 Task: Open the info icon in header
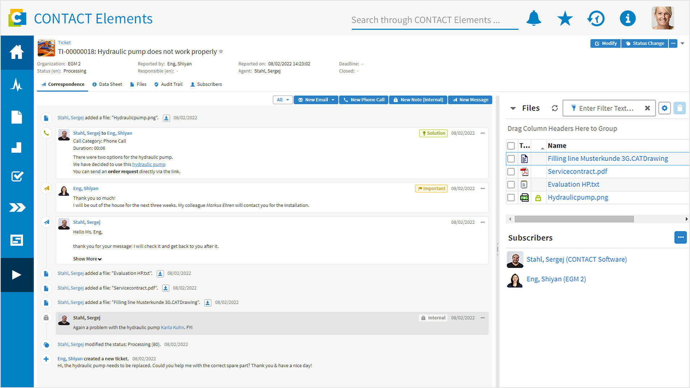click(x=627, y=18)
